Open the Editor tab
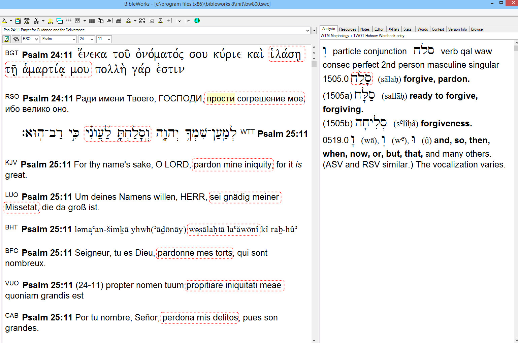This screenshot has width=518, height=343. (x=379, y=29)
